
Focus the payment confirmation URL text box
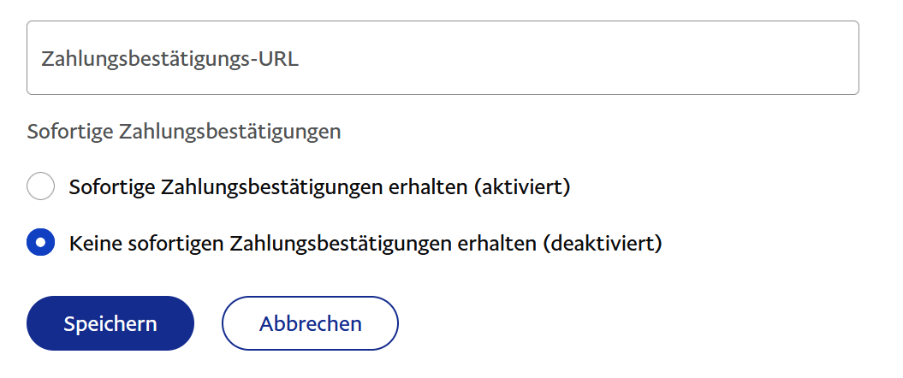click(443, 58)
